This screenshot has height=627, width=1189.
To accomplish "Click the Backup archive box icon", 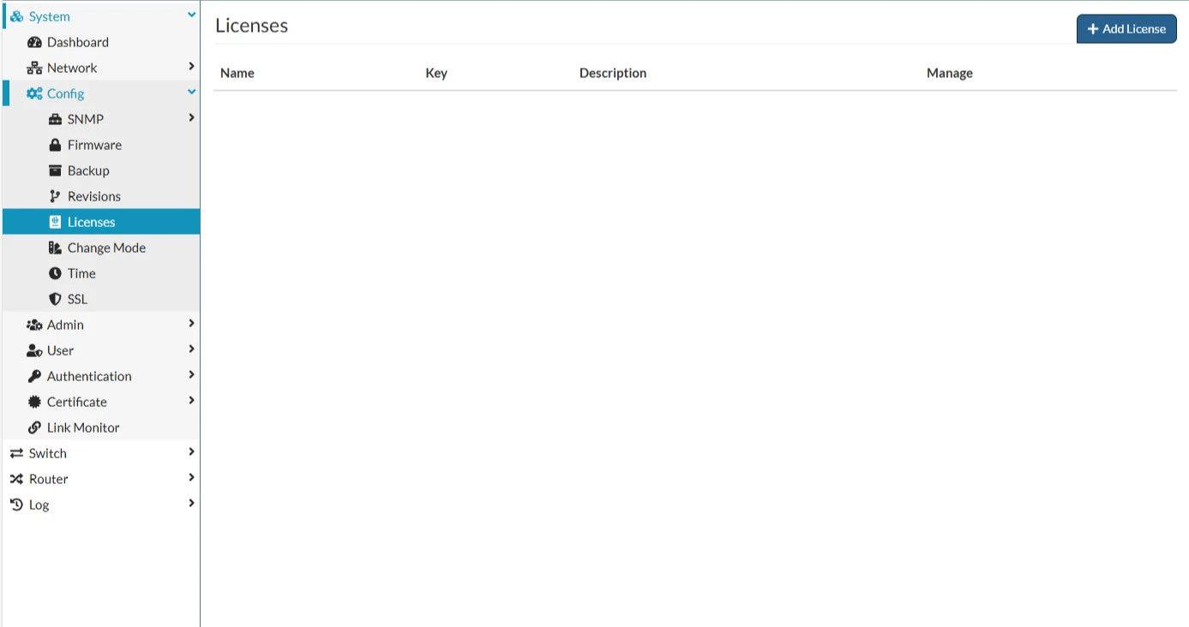I will click(55, 170).
